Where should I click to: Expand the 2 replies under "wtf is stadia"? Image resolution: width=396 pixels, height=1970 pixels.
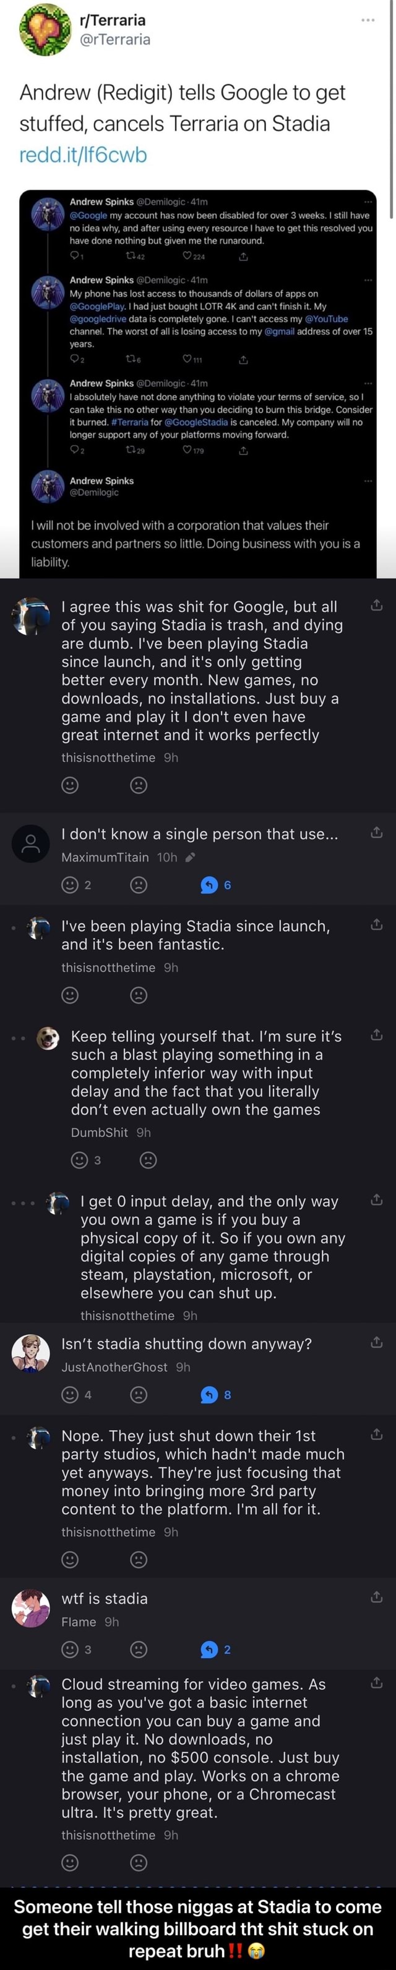tap(216, 1650)
